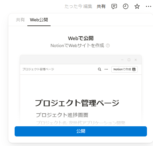Viewport: 153px width, 146px height.
Task: Switch to the 共有 tab
Action: (x=20, y=20)
